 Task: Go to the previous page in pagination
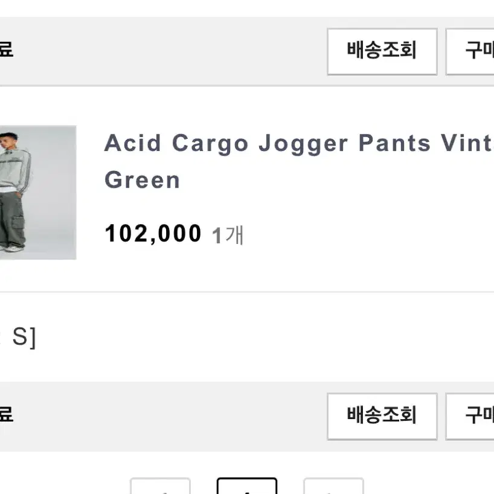click(161, 486)
